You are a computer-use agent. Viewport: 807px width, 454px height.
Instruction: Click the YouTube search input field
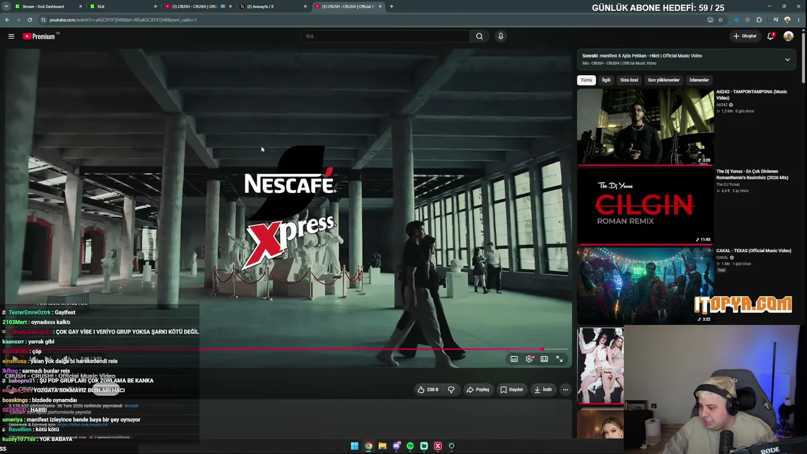[386, 36]
